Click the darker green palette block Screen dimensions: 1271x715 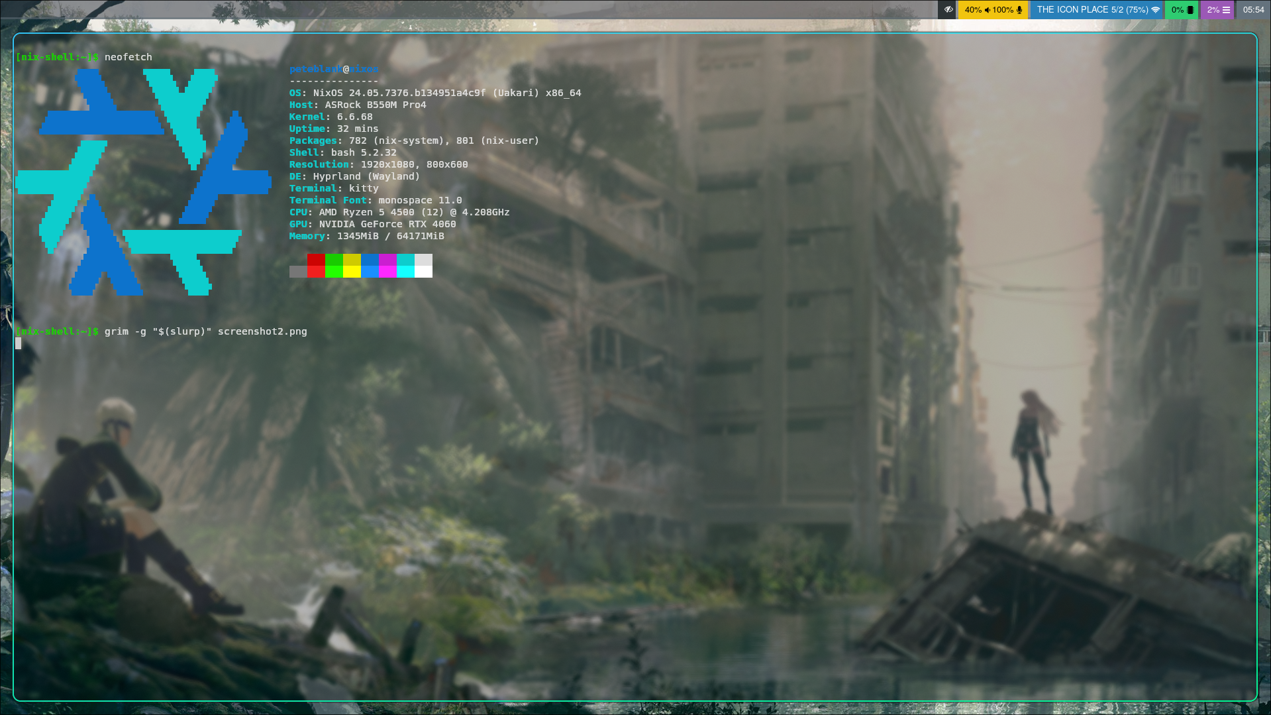(x=334, y=260)
